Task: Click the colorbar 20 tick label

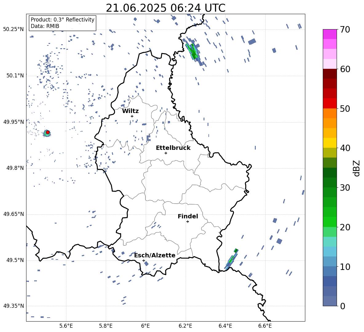Action: (345, 227)
